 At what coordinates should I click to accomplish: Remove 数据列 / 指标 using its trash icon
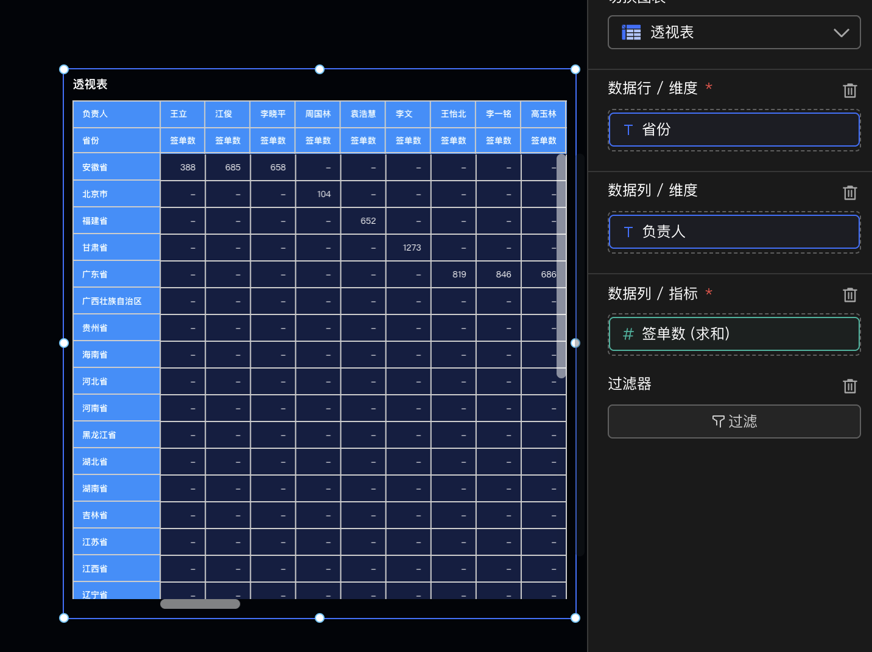click(849, 295)
